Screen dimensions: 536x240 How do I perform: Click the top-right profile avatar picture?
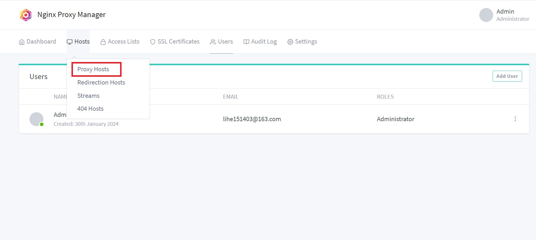[486, 15]
